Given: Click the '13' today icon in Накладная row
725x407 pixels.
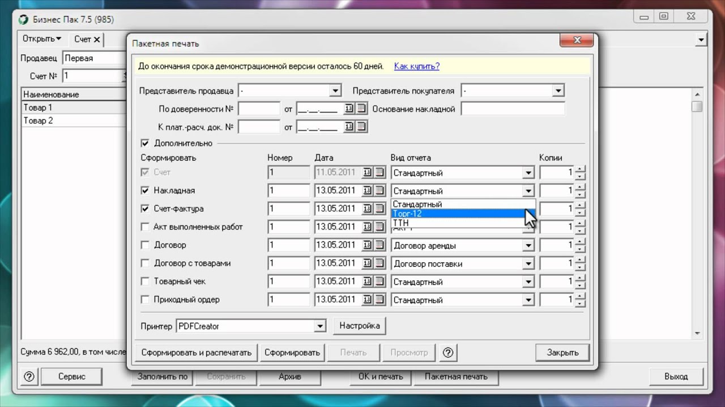Looking at the screenshot, I should click(x=367, y=190).
